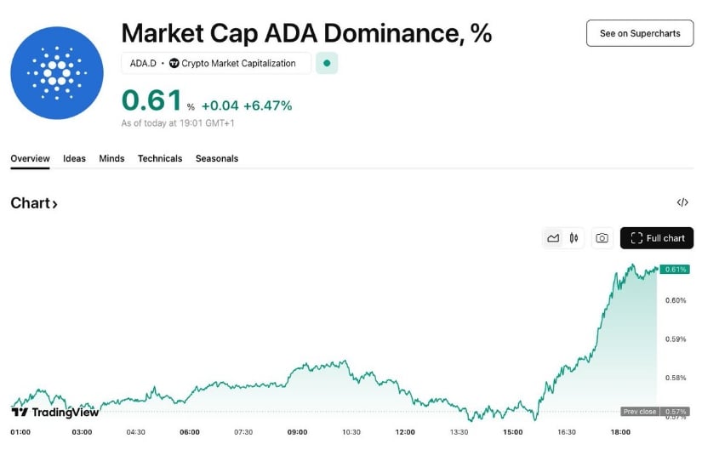Switch to candlestick chart view icon
The width and height of the screenshot is (702, 450).
click(x=574, y=238)
